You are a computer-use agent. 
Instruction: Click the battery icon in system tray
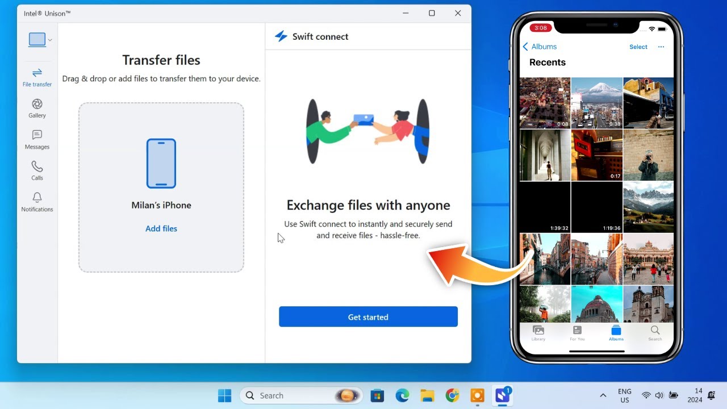[674, 395]
